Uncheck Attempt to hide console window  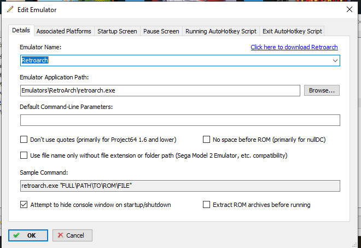[24, 205]
